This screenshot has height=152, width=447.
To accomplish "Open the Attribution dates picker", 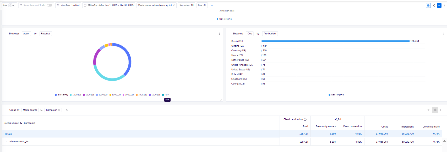I will 109,5.
